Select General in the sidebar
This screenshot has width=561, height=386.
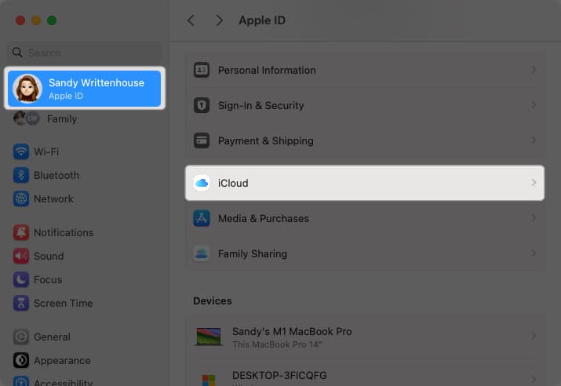[52, 337]
